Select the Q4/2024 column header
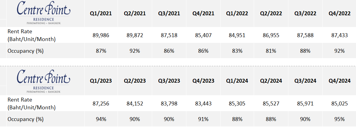The width and height of the screenshot is (356, 127). (x=339, y=81)
